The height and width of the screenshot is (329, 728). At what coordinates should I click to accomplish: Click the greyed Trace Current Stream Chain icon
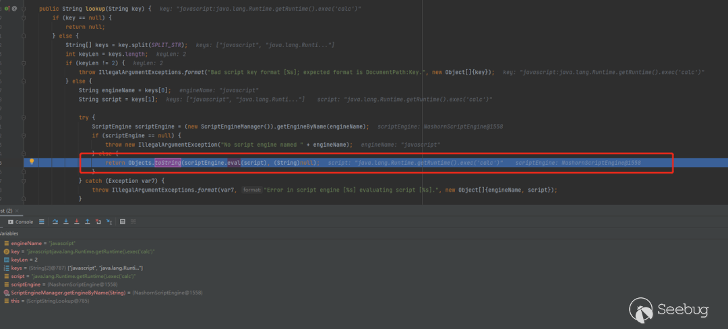tap(133, 222)
